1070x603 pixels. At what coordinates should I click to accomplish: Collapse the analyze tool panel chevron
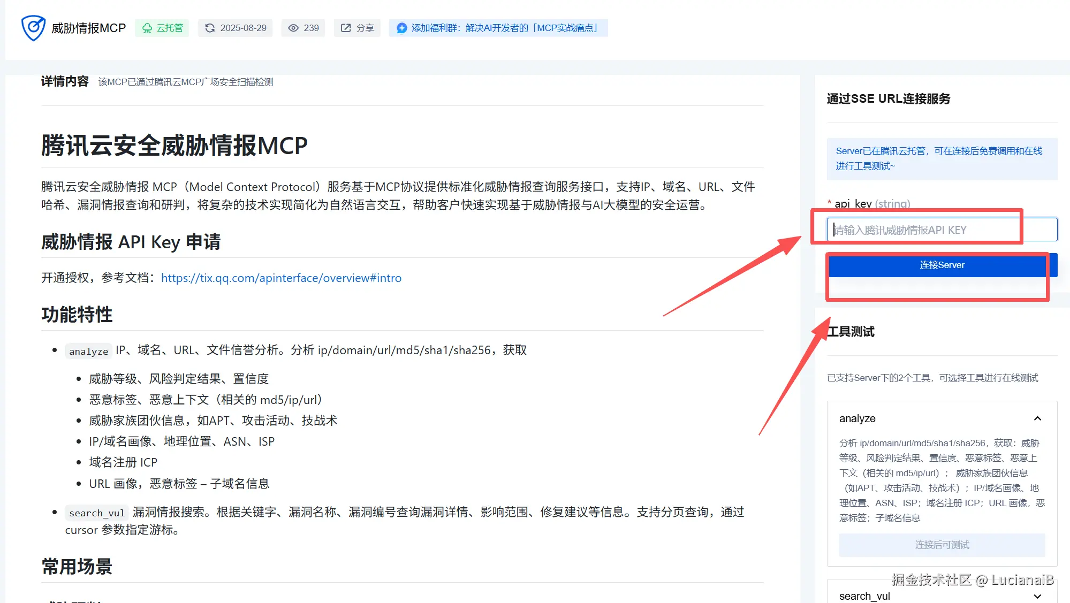point(1037,418)
